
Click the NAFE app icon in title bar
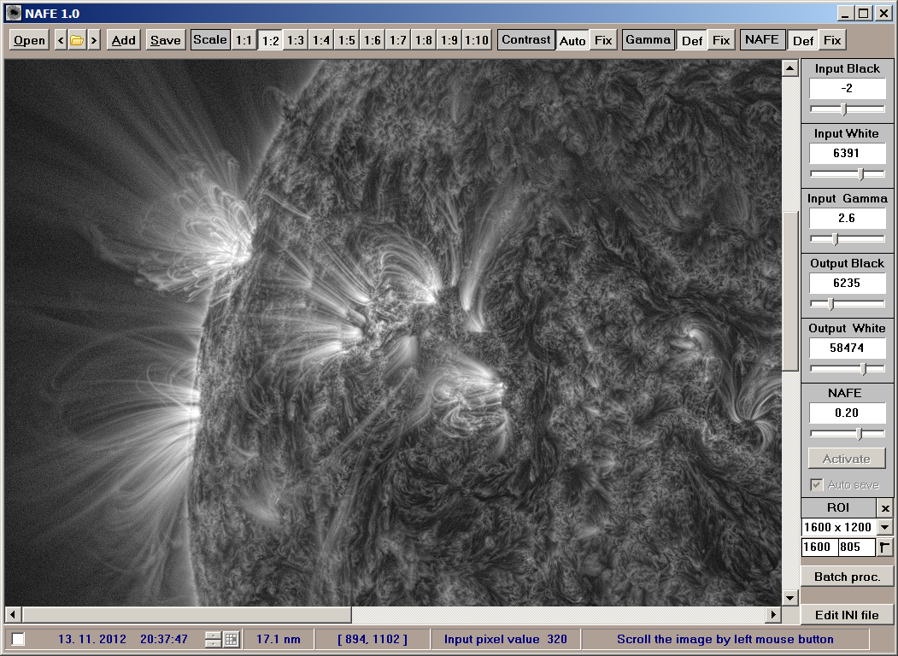pyautogui.click(x=14, y=13)
